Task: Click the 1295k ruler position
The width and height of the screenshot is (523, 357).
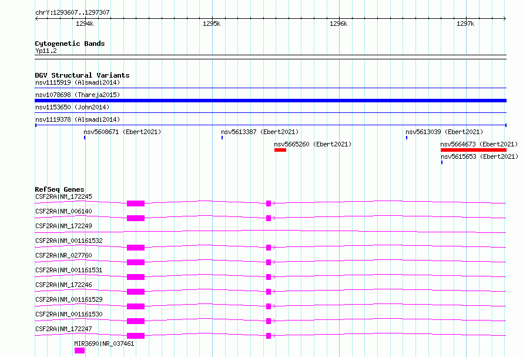Action: point(212,24)
